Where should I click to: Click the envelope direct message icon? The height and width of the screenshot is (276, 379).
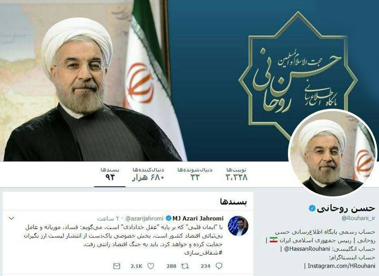click(x=117, y=266)
